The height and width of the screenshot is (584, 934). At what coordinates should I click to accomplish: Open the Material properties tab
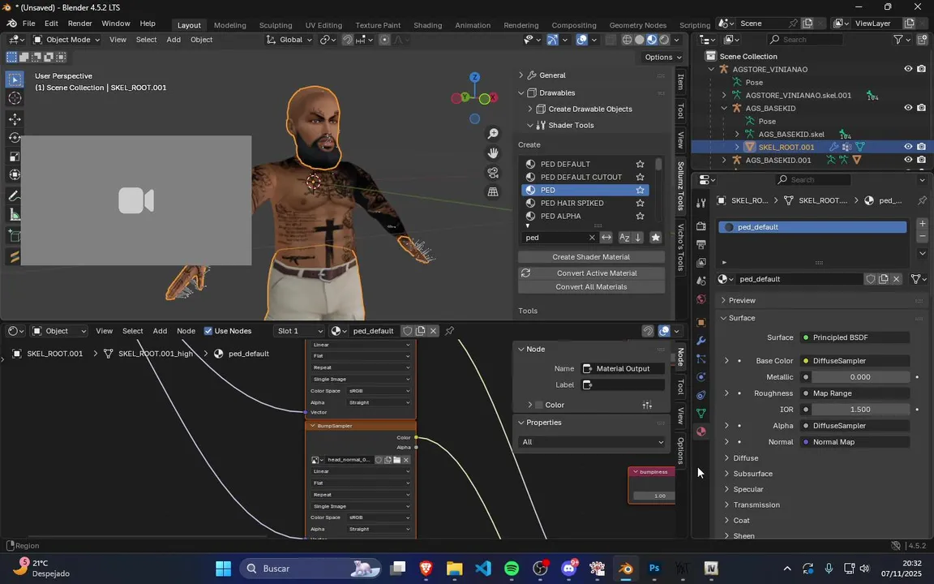(701, 432)
